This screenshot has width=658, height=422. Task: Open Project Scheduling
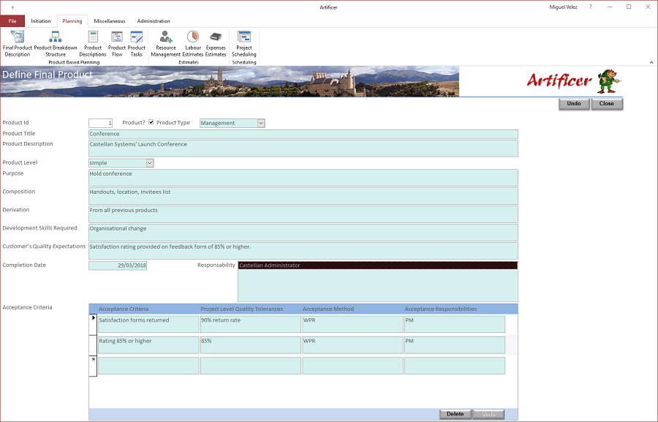coord(243,43)
